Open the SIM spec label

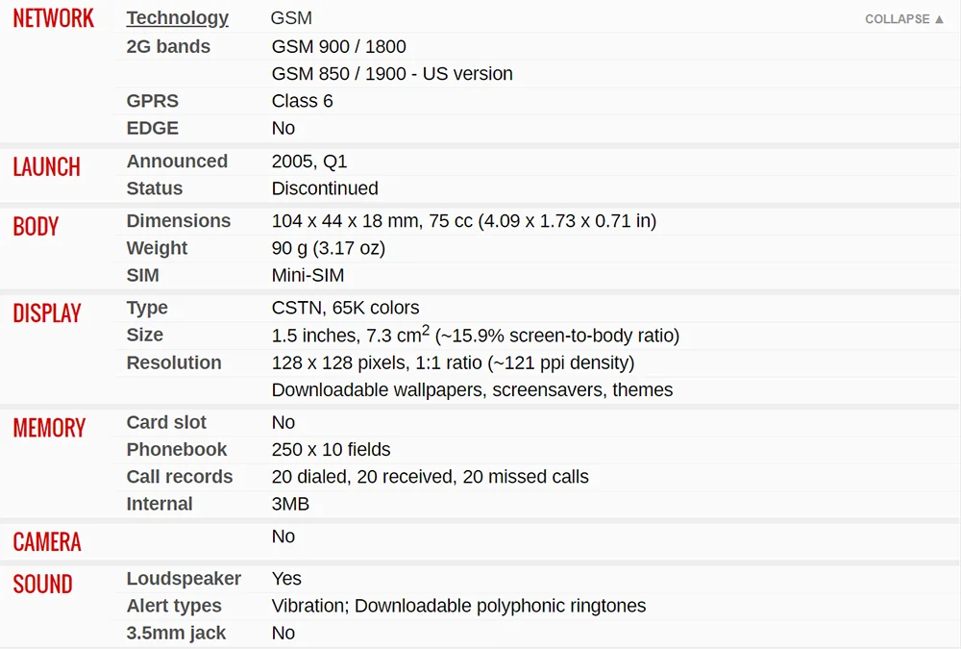click(x=143, y=275)
